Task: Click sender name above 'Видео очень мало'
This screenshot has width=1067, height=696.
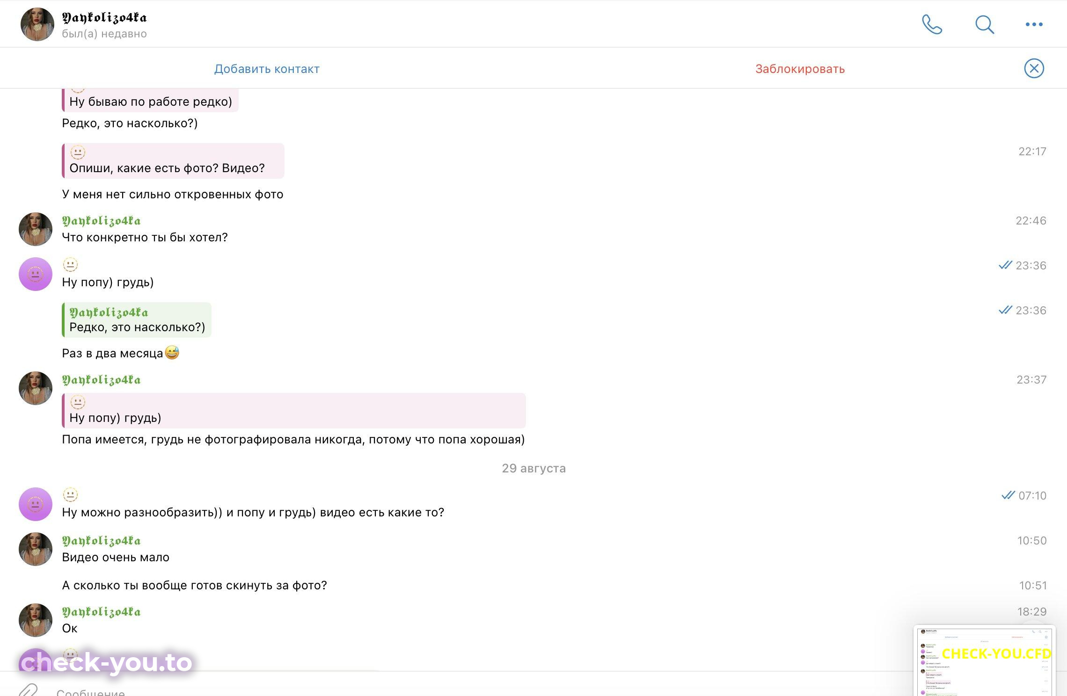Action: [x=102, y=541]
